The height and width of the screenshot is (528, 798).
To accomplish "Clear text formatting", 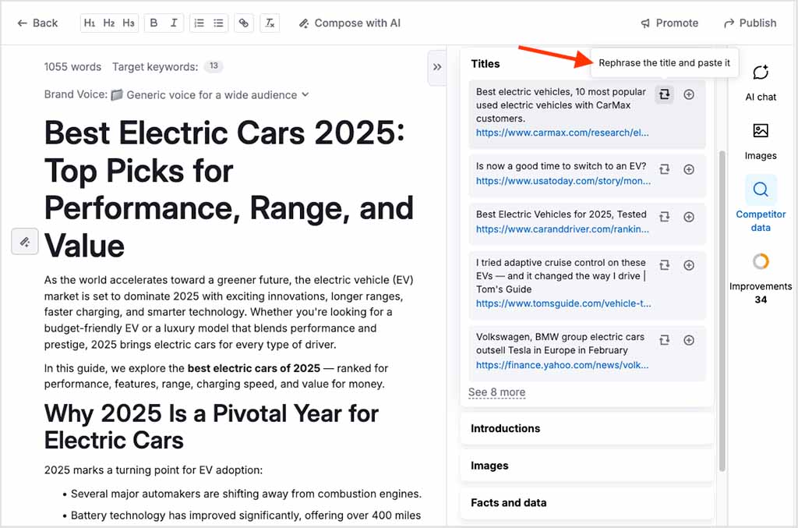I will [270, 23].
